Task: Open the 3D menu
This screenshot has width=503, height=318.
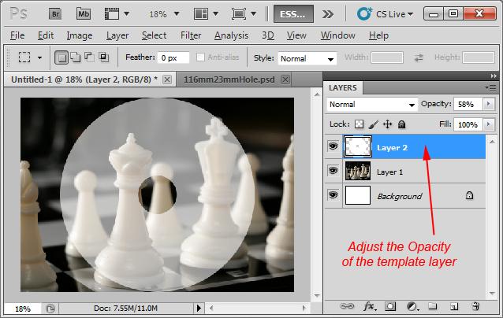Action: [268, 35]
